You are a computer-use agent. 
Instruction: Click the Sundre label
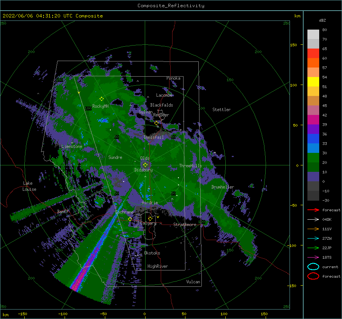(x=115, y=157)
